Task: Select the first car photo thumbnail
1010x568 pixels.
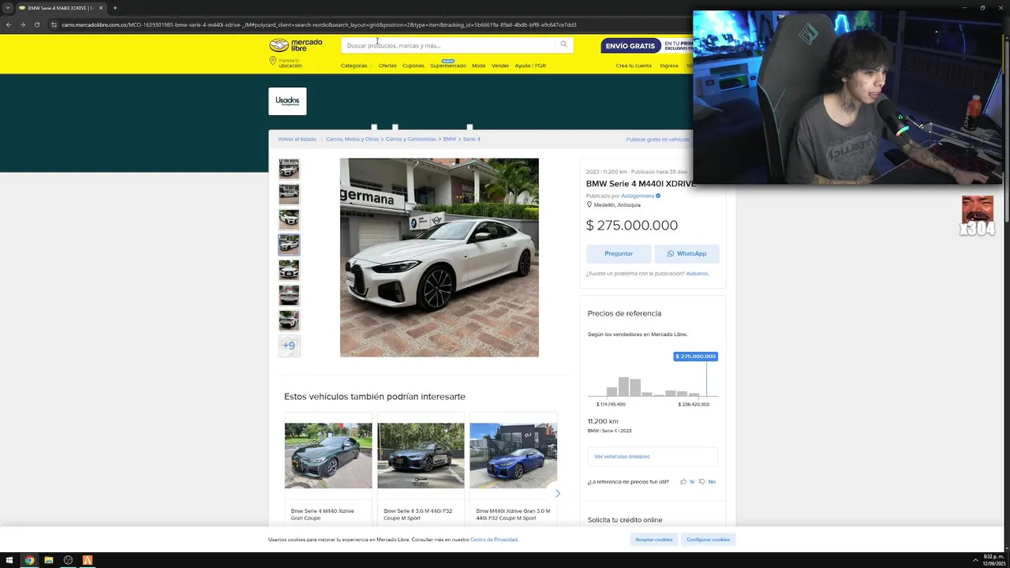Action: (289, 169)
